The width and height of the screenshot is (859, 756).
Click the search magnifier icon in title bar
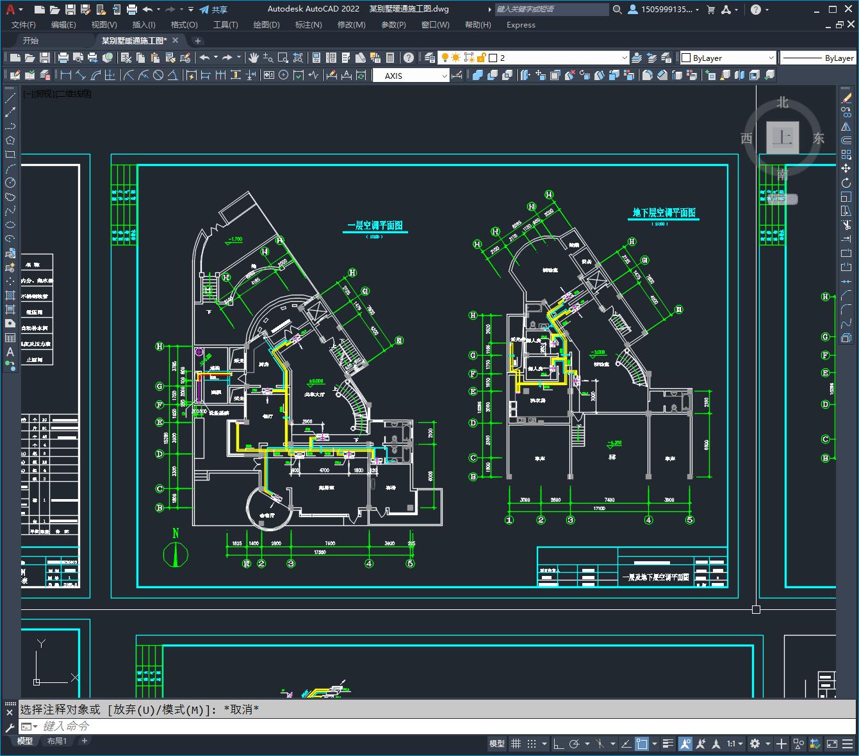tap(617, 10)
